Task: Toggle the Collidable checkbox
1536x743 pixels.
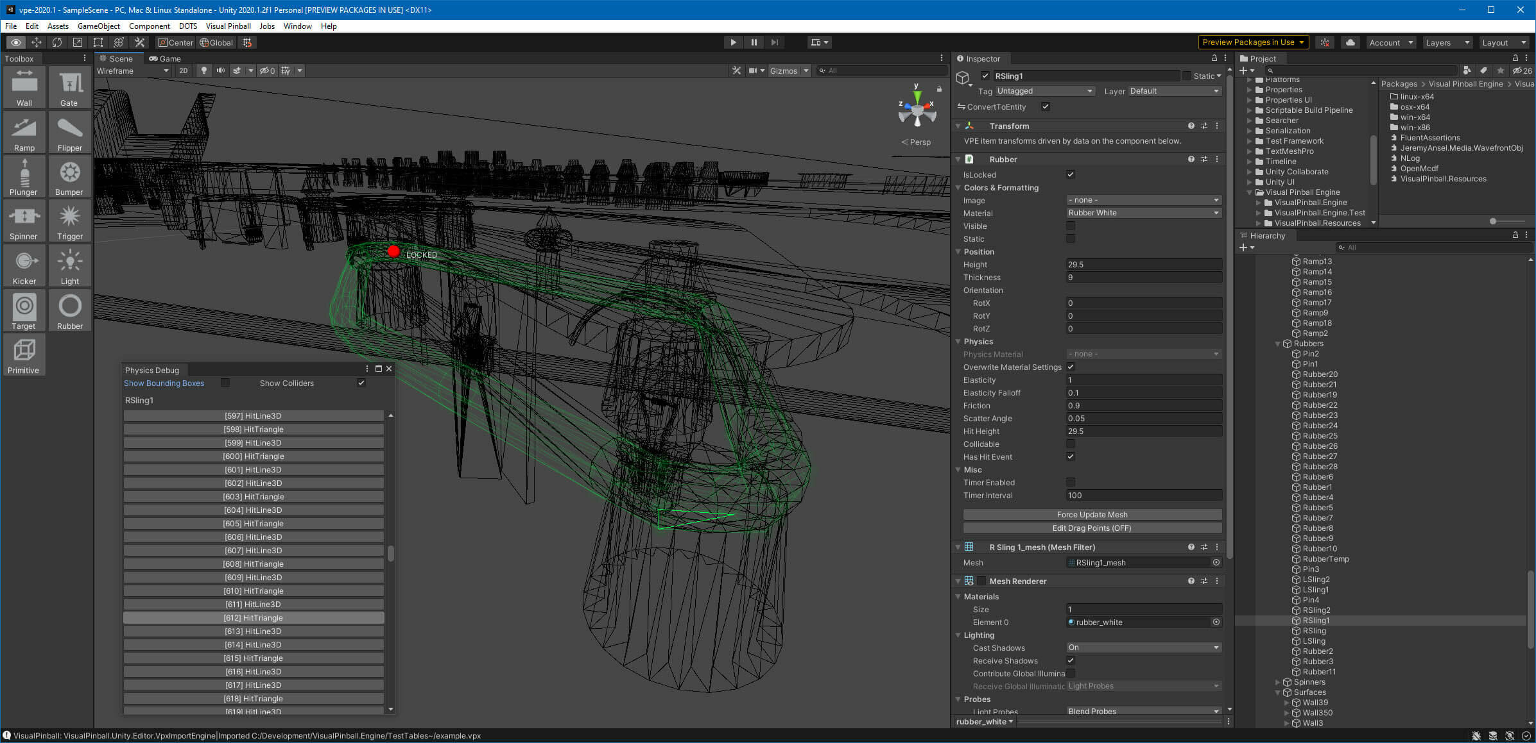Action: coord(1071,444)
